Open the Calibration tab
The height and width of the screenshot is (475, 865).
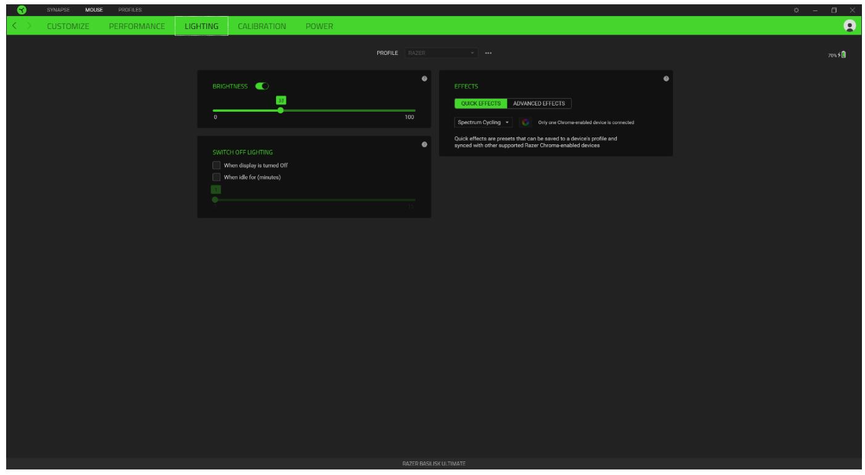click(262, 27)
